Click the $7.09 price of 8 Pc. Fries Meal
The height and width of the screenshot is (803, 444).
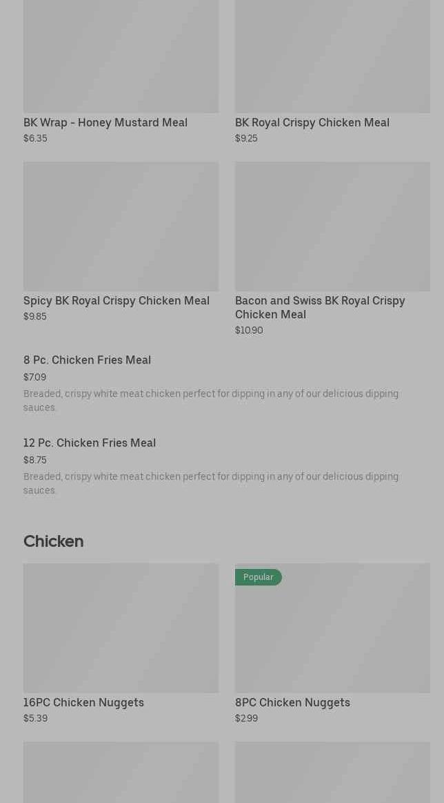(34, 377)
